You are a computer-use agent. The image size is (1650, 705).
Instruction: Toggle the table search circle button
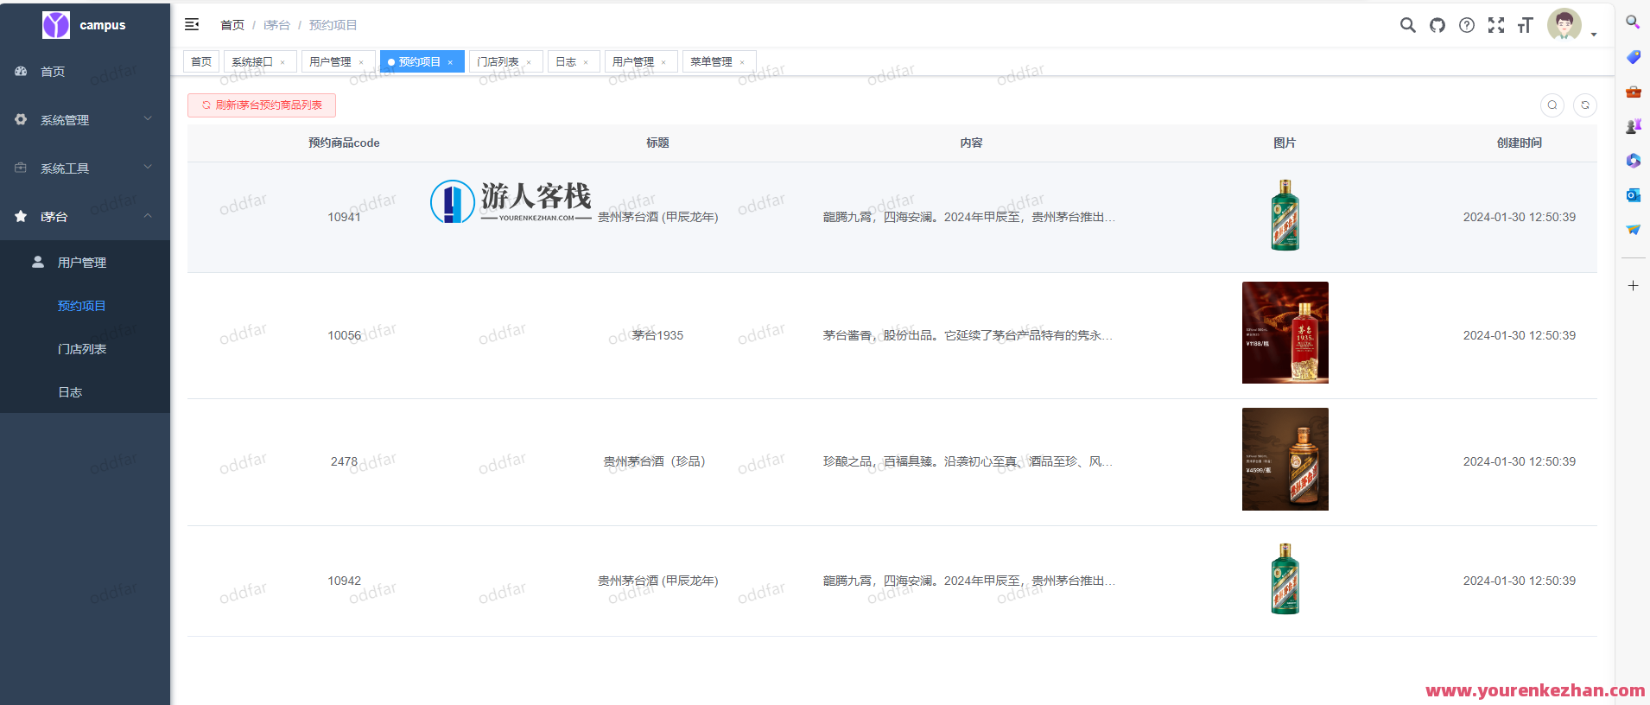click(x=1552, y=105)
